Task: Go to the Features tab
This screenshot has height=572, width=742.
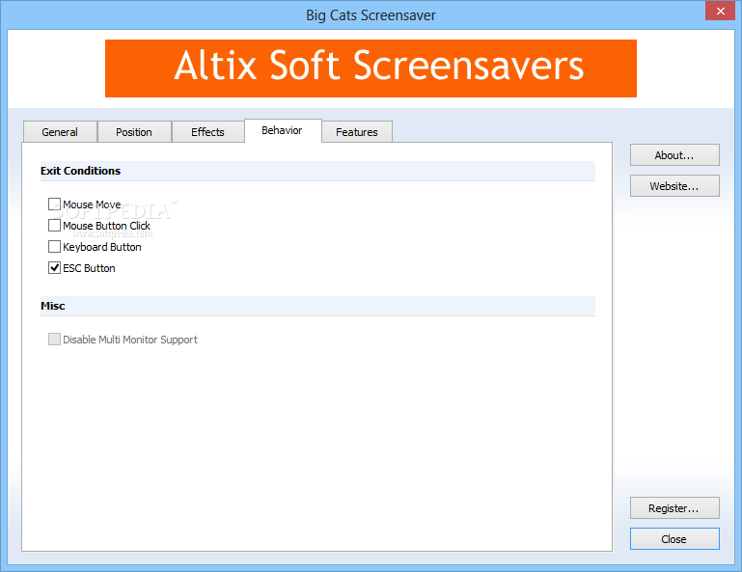Action: click(357, 132)
